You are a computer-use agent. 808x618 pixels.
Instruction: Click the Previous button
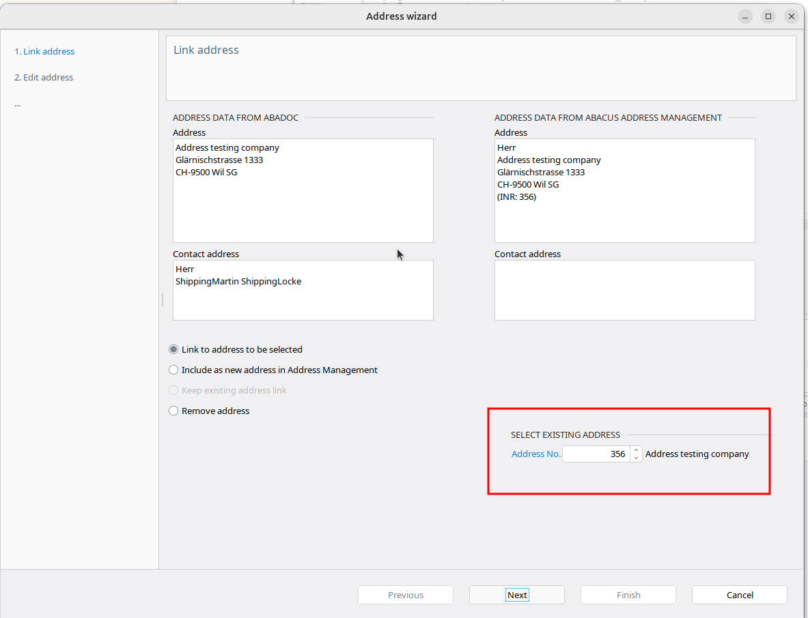coord(406,595)
